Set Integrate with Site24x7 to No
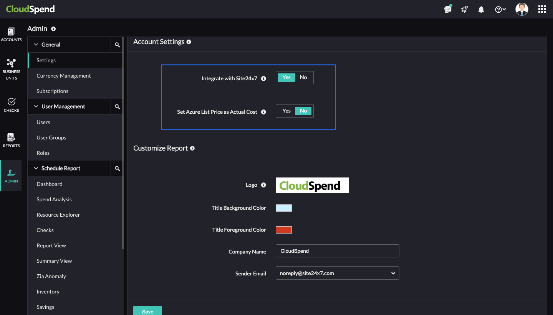This screenshot has height=315, width=553. (x=303, y=77)
